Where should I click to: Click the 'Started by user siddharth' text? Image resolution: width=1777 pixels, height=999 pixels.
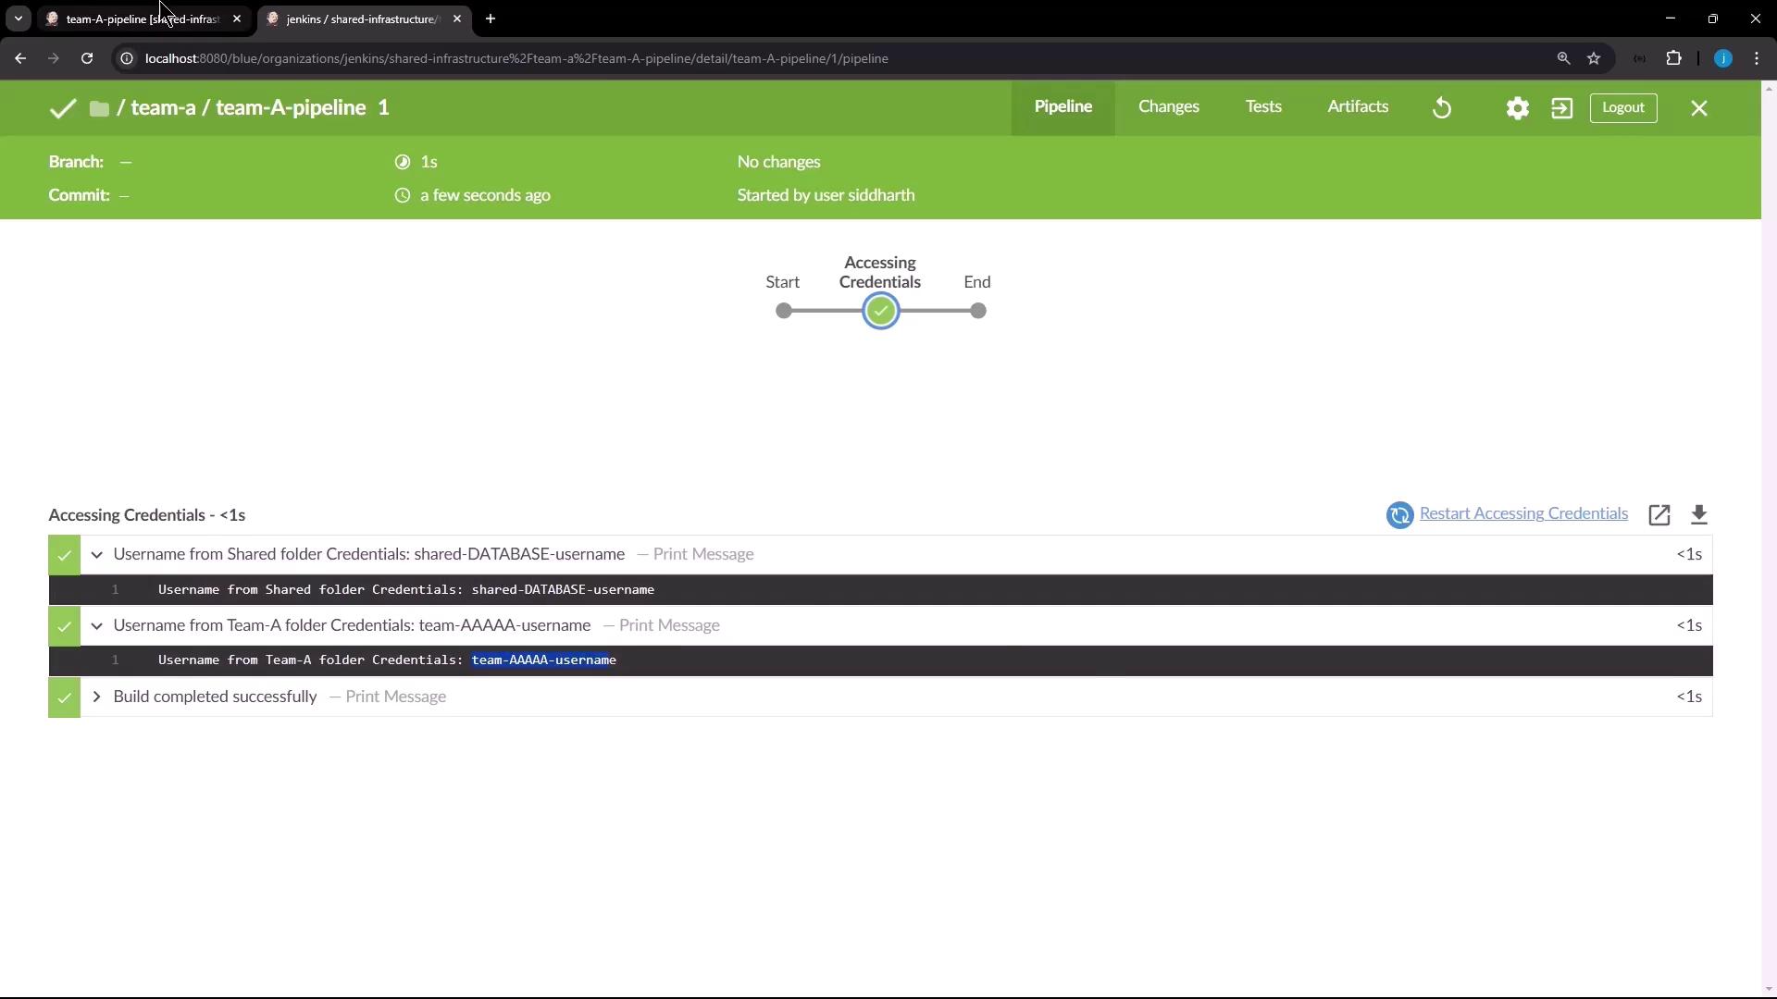click(x=826, y=195)
